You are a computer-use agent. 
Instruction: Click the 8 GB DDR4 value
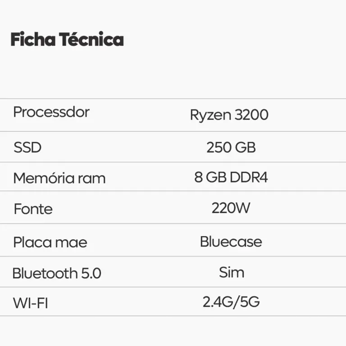(x=231, y=178)
